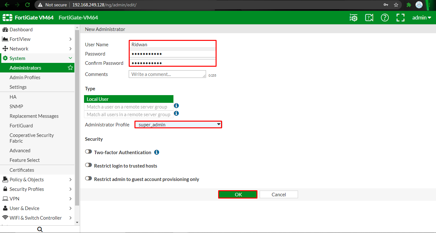
Task: Open the admin account menu
Action: coord(421,18)
